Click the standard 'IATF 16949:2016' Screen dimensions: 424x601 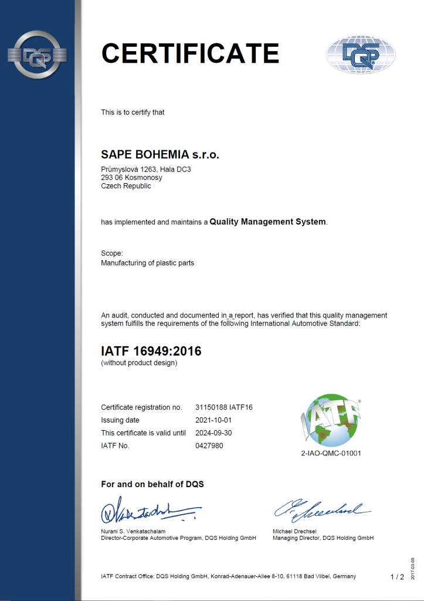point(151,351)
